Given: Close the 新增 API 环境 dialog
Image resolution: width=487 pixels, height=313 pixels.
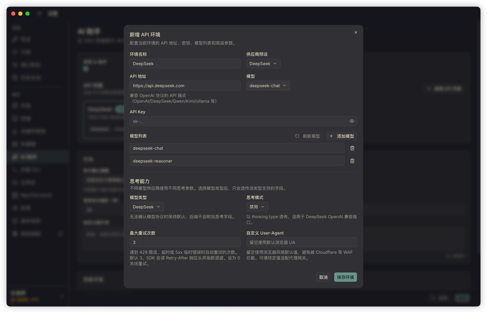Looking at the screenshot, I should pos(356,32).
